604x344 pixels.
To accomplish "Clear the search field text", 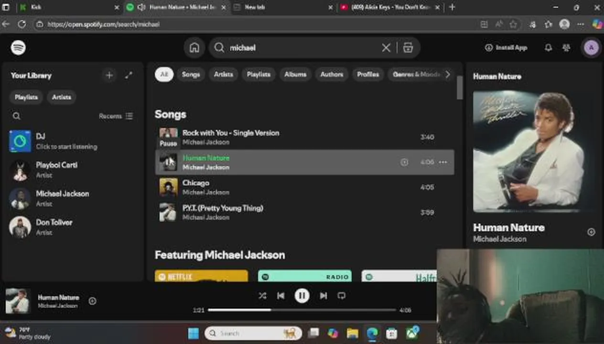I will click(x=386, y=47).
